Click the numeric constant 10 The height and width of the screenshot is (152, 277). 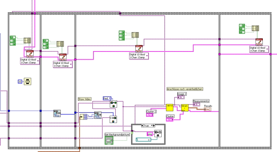[20, 82]
